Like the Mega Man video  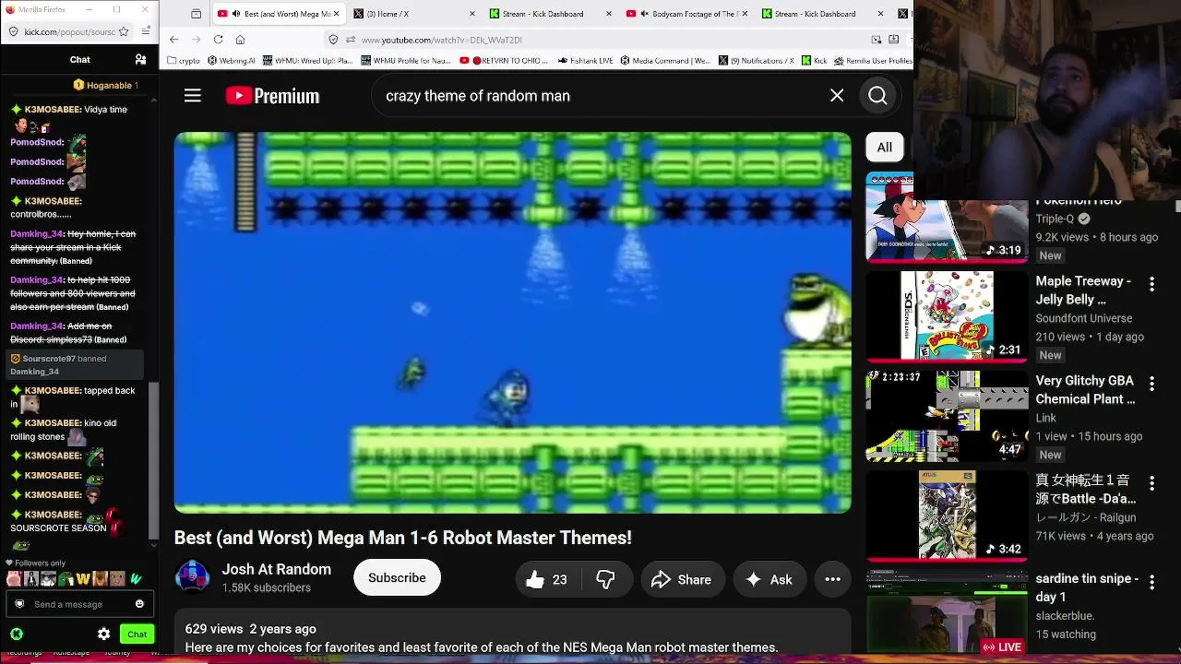(x=546, y=579)
